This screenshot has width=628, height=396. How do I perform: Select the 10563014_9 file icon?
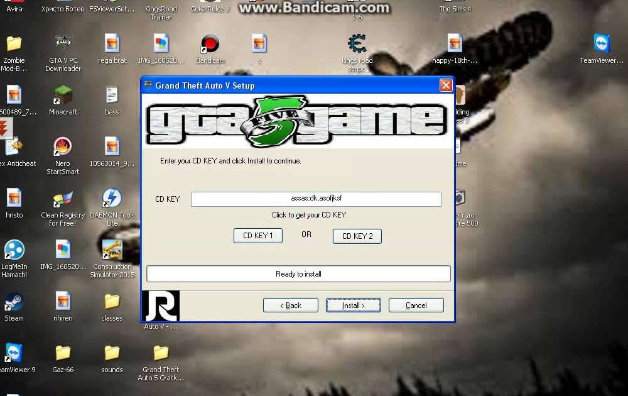pyautogui.click(x=112, y=146)
